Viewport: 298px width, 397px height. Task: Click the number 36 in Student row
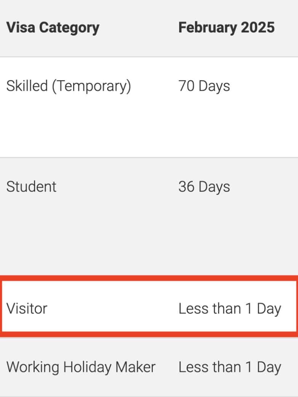coord(186,187)
